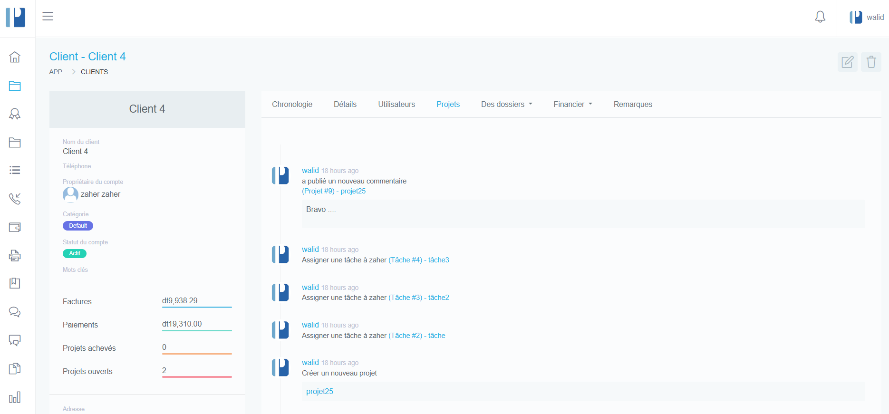This screenshot has height=414, width=889.
Task: Open the wallet icon in sidebar
Action: pyautogui.click(x=15, y=227)
